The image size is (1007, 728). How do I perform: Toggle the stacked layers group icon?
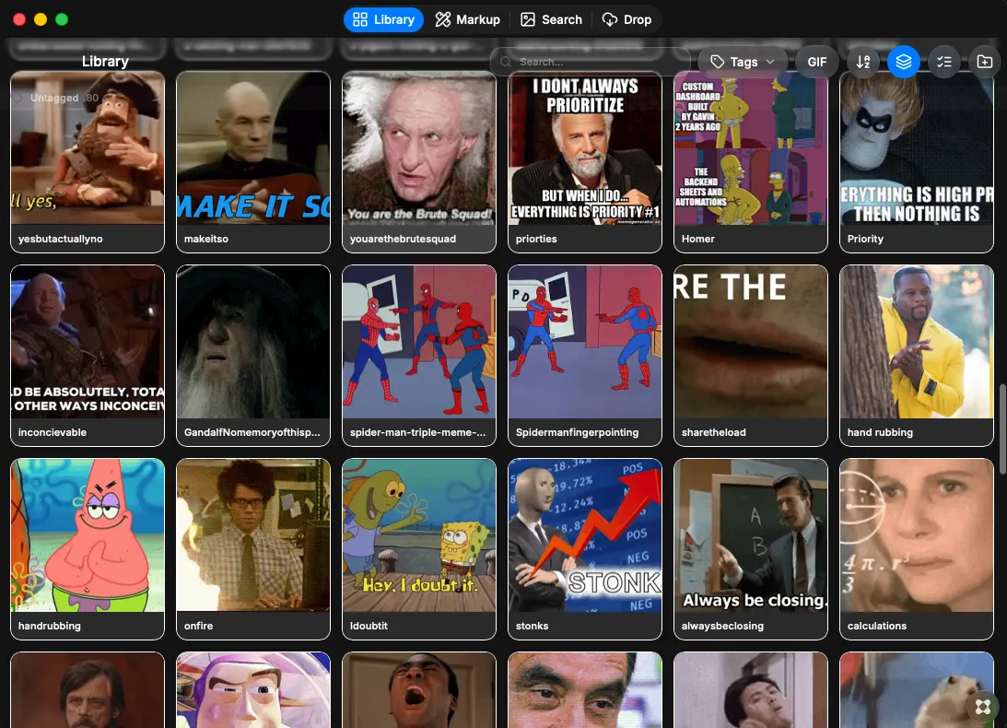tap(904, 62)
